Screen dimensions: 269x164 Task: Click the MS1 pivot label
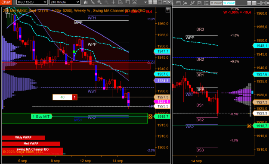78,120
